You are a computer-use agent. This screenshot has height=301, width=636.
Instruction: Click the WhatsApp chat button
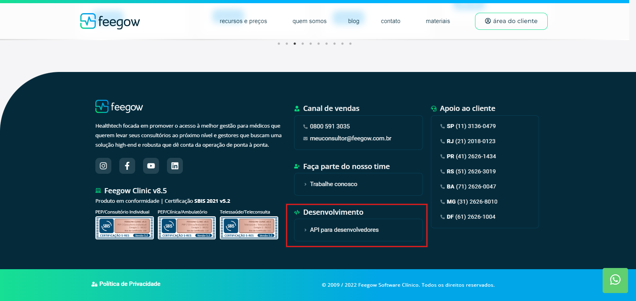615,280
